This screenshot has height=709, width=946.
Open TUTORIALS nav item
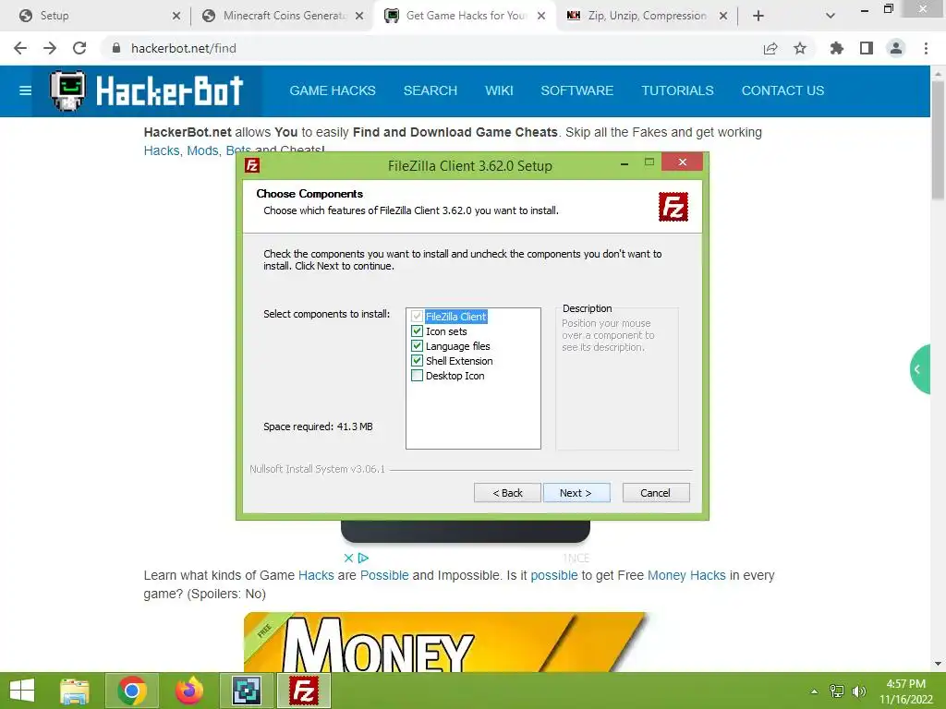[677, 91]
